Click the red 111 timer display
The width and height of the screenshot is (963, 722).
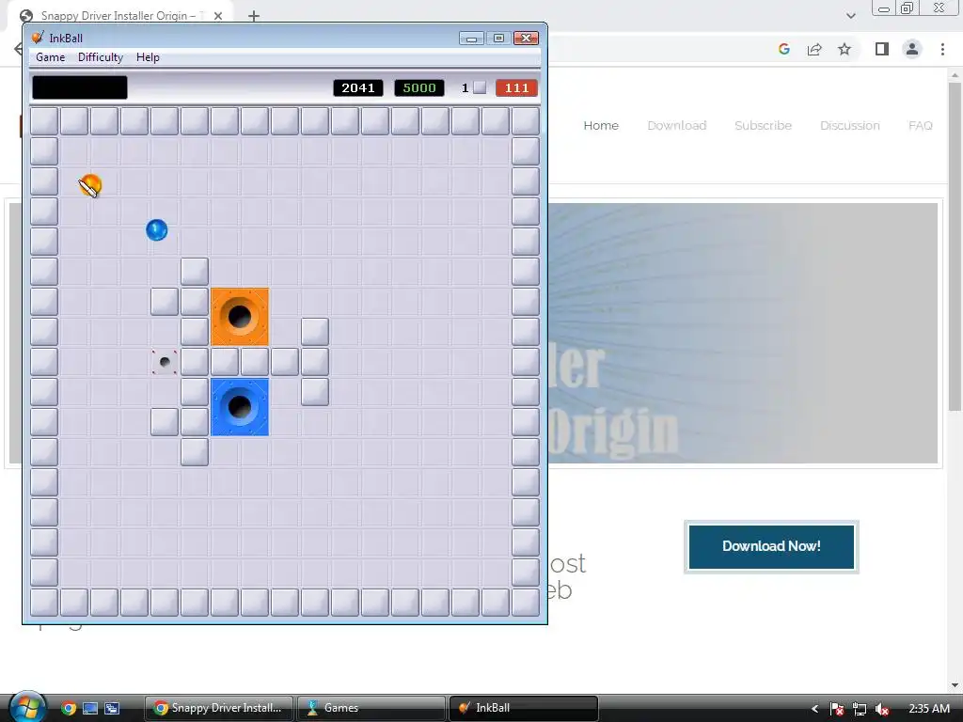point(516,87)
